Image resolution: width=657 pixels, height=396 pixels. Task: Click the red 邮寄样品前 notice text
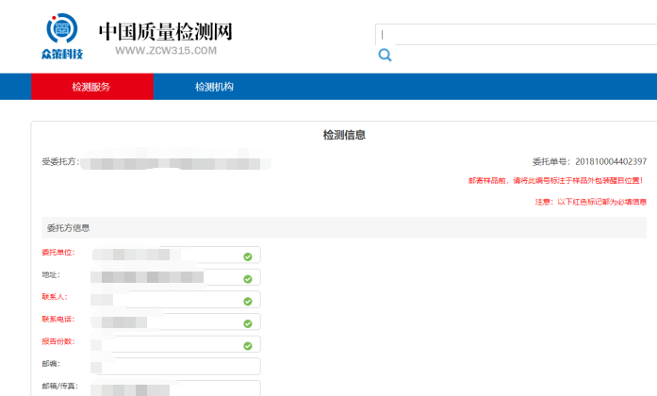tap(557, 180)
